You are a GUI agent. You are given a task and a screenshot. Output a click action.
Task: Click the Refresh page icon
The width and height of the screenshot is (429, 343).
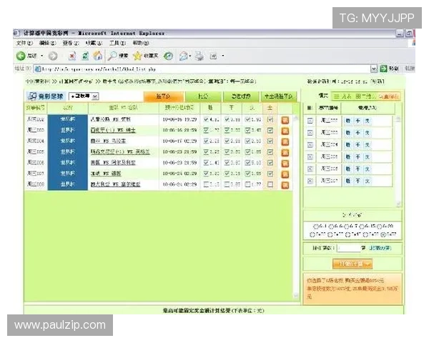tap(85, 56)
